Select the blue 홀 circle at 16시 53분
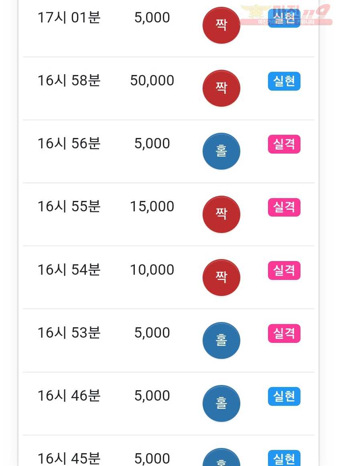Image resolution: width=337 pixels, height=466 pixels. [221, 340]
